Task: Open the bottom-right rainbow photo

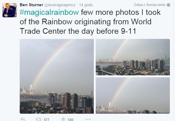Action: coord(133,95)
